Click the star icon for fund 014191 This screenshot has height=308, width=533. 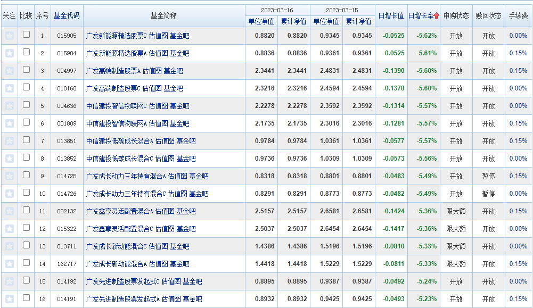pyautogui.click(x=10, y=299)
